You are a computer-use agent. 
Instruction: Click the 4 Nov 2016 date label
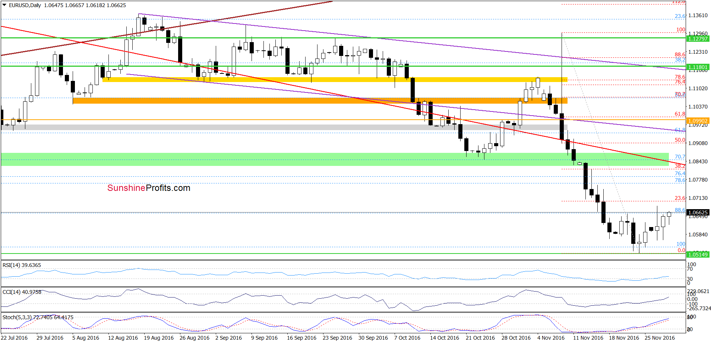coord(551,338)
